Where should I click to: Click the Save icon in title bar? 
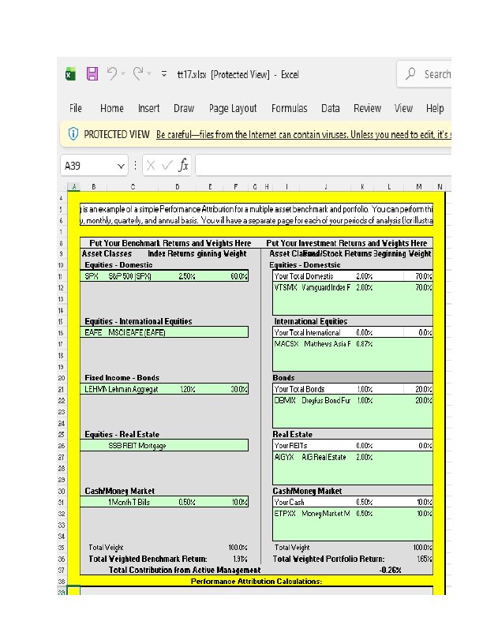point(92,74)
